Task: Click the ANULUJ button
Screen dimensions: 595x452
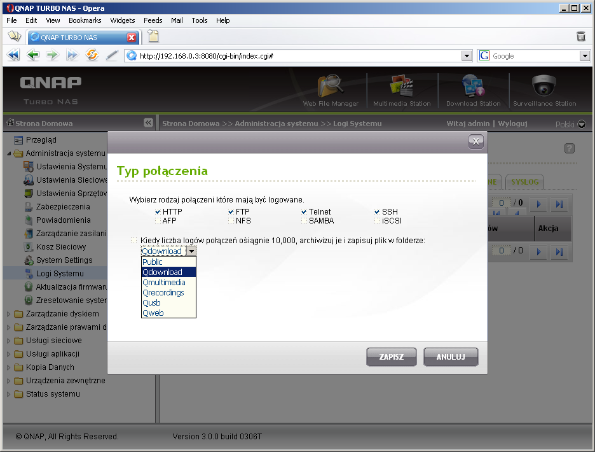Action: (451, 357)
